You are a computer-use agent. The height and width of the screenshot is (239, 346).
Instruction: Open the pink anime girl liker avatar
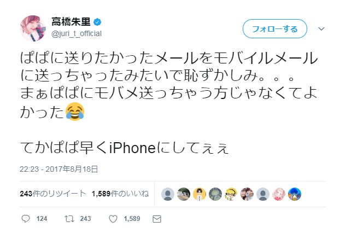coord(279,194)
